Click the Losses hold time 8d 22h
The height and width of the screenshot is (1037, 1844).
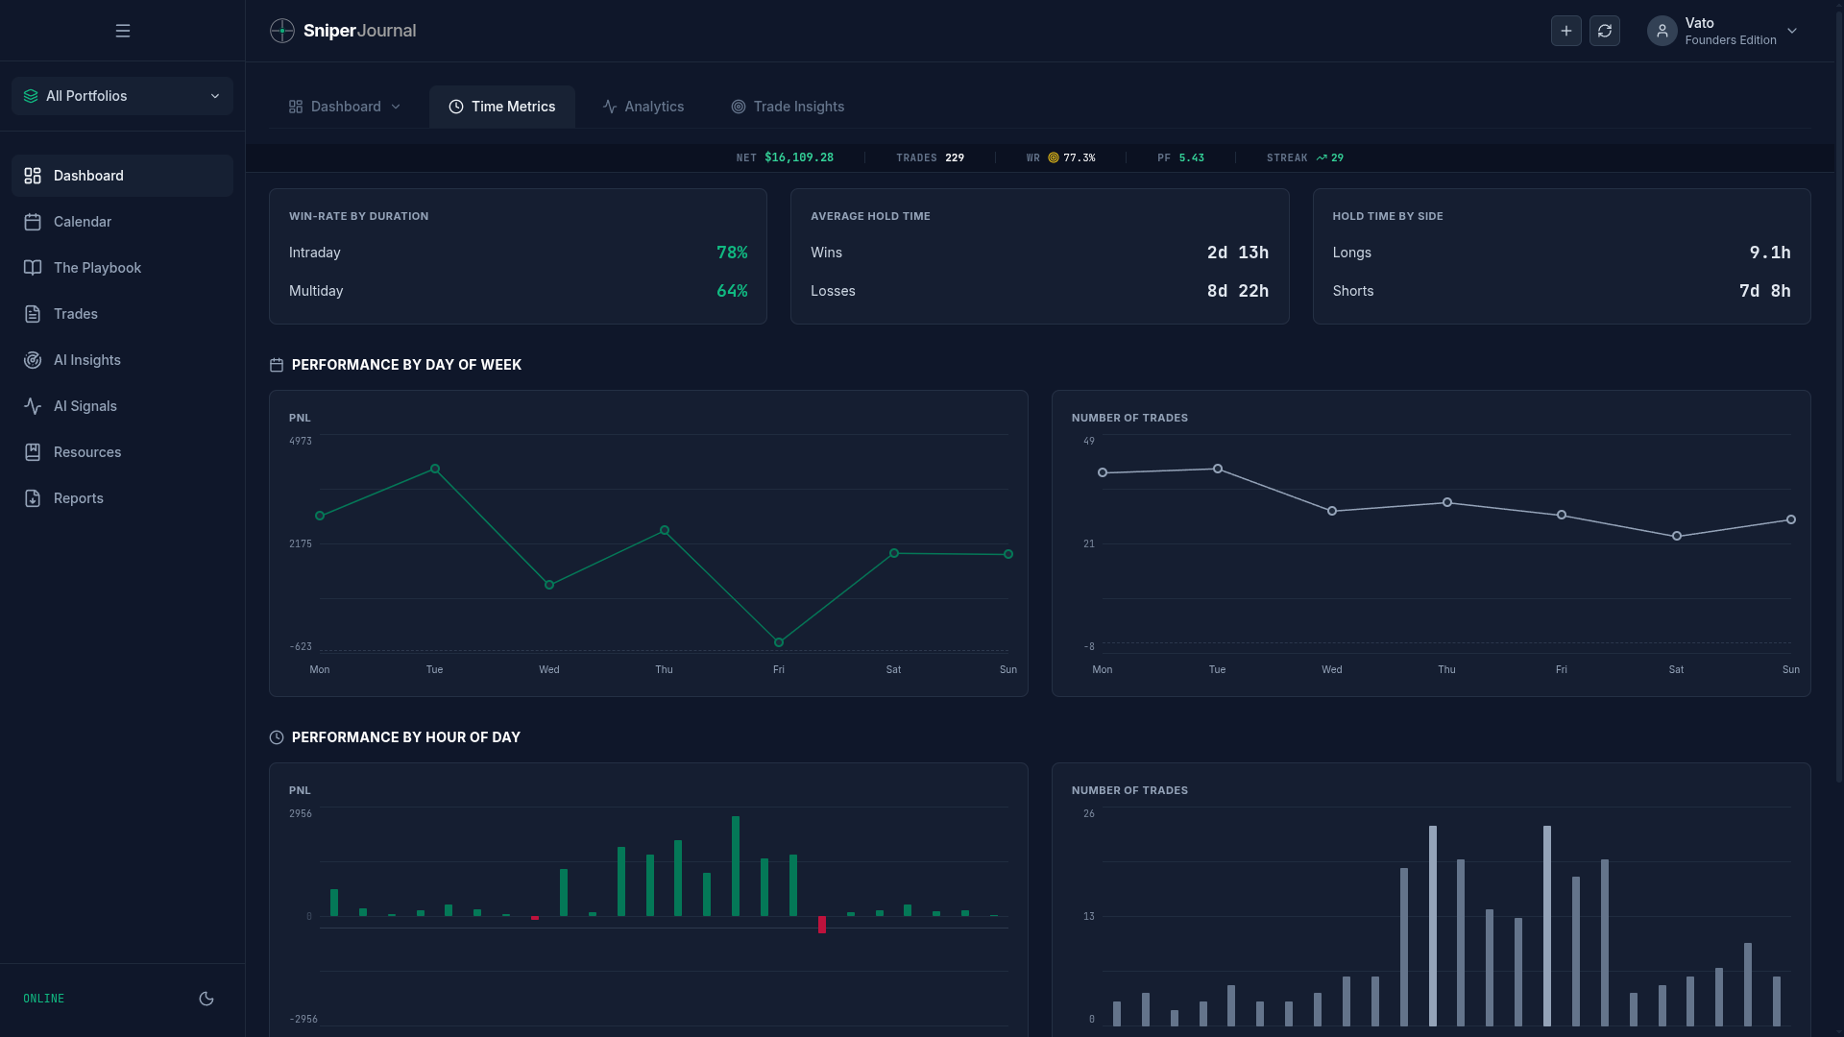coord(1238,291)
